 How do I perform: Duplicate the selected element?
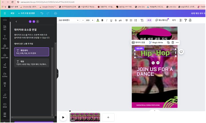[x=168, y=42]
